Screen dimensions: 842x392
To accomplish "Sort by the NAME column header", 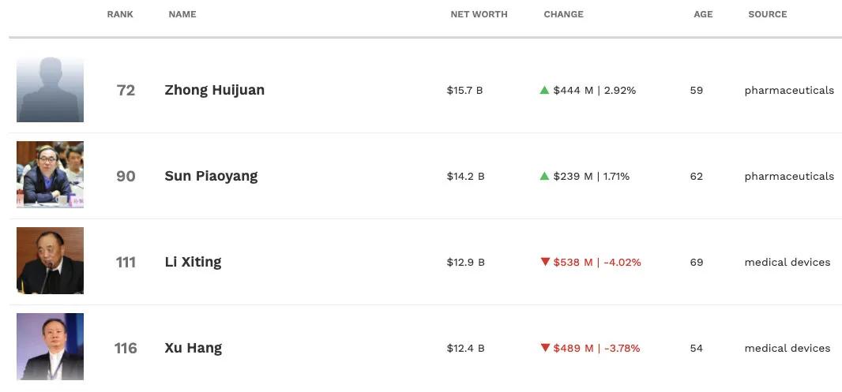I will pyautogui.click(x=182, y=14).
